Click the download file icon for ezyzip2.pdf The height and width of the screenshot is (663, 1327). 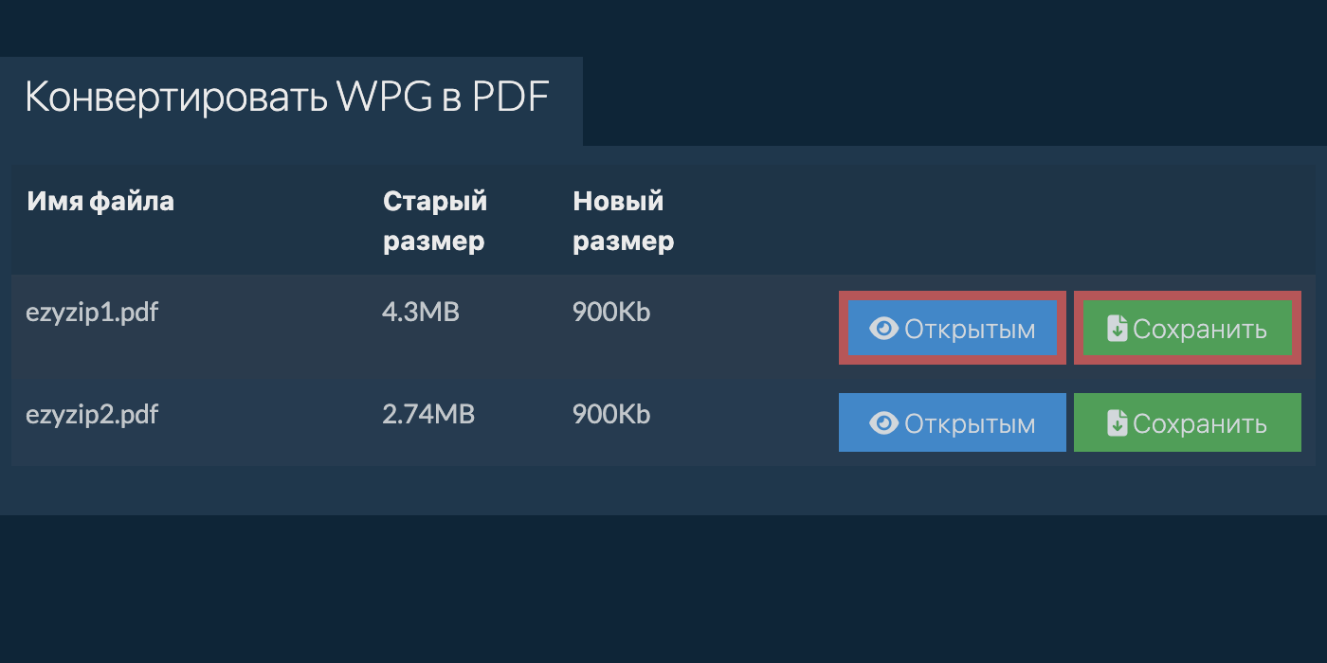click(1118, 423)
